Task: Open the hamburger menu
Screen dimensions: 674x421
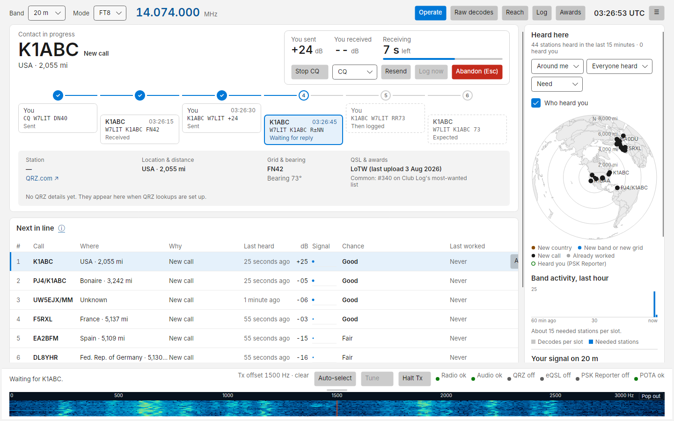Action: [x=657, y=13]
